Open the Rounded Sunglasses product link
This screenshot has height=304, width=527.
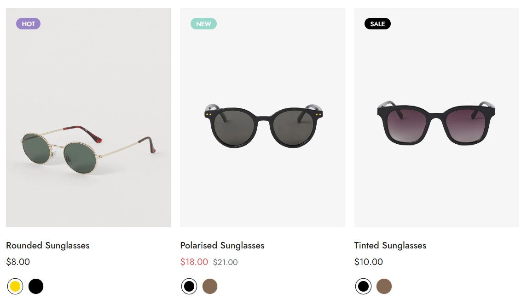click(x=48, y=245)
